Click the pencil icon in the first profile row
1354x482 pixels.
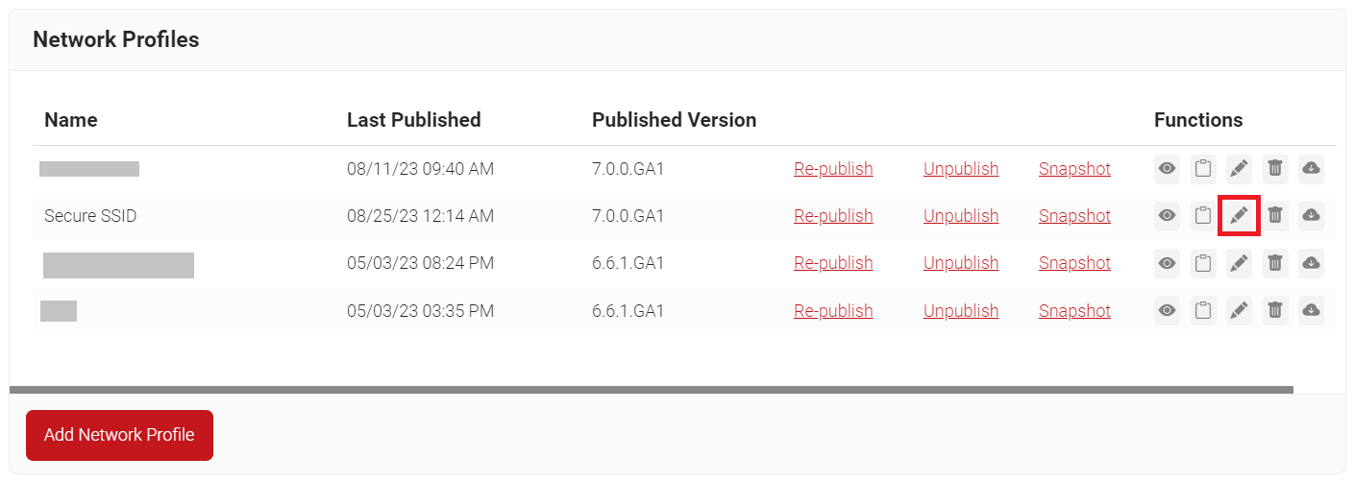click(x=1239, y=168)
